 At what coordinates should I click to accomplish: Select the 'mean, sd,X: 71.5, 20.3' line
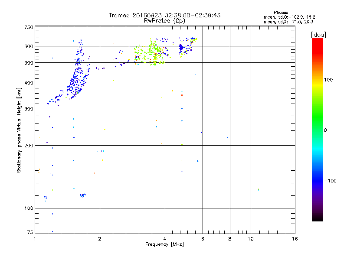pyautogui.click(x=288, y=22)
